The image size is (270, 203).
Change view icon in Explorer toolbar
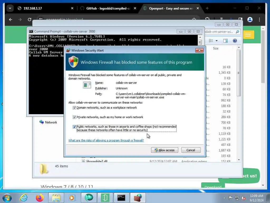point(211,40)
